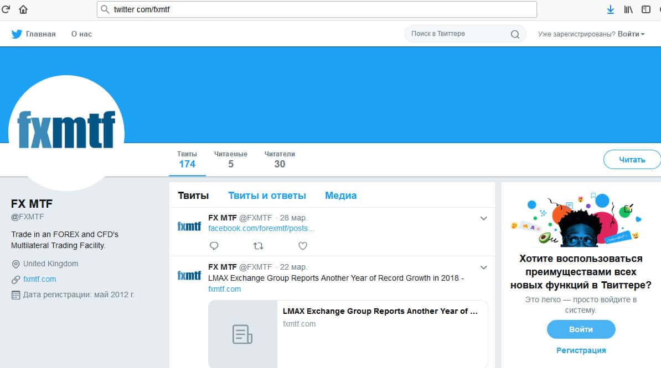Image resolution: width=661 pixels, height=368 pixels.
Task: Like the 28 мар. tweet
Action: tap(303, 246)
